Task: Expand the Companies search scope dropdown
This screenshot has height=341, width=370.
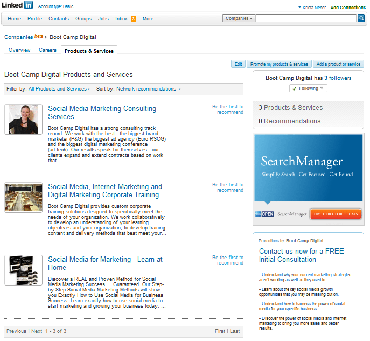Action: click(x=239, y=18)
